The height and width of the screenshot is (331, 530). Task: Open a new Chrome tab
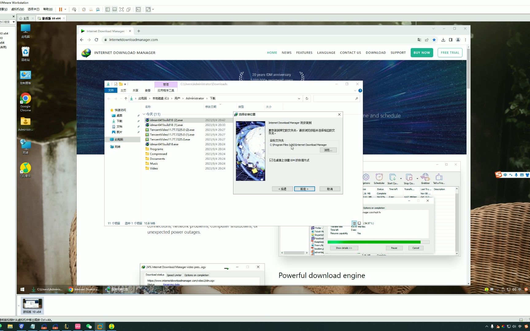(x=139, y=31)
